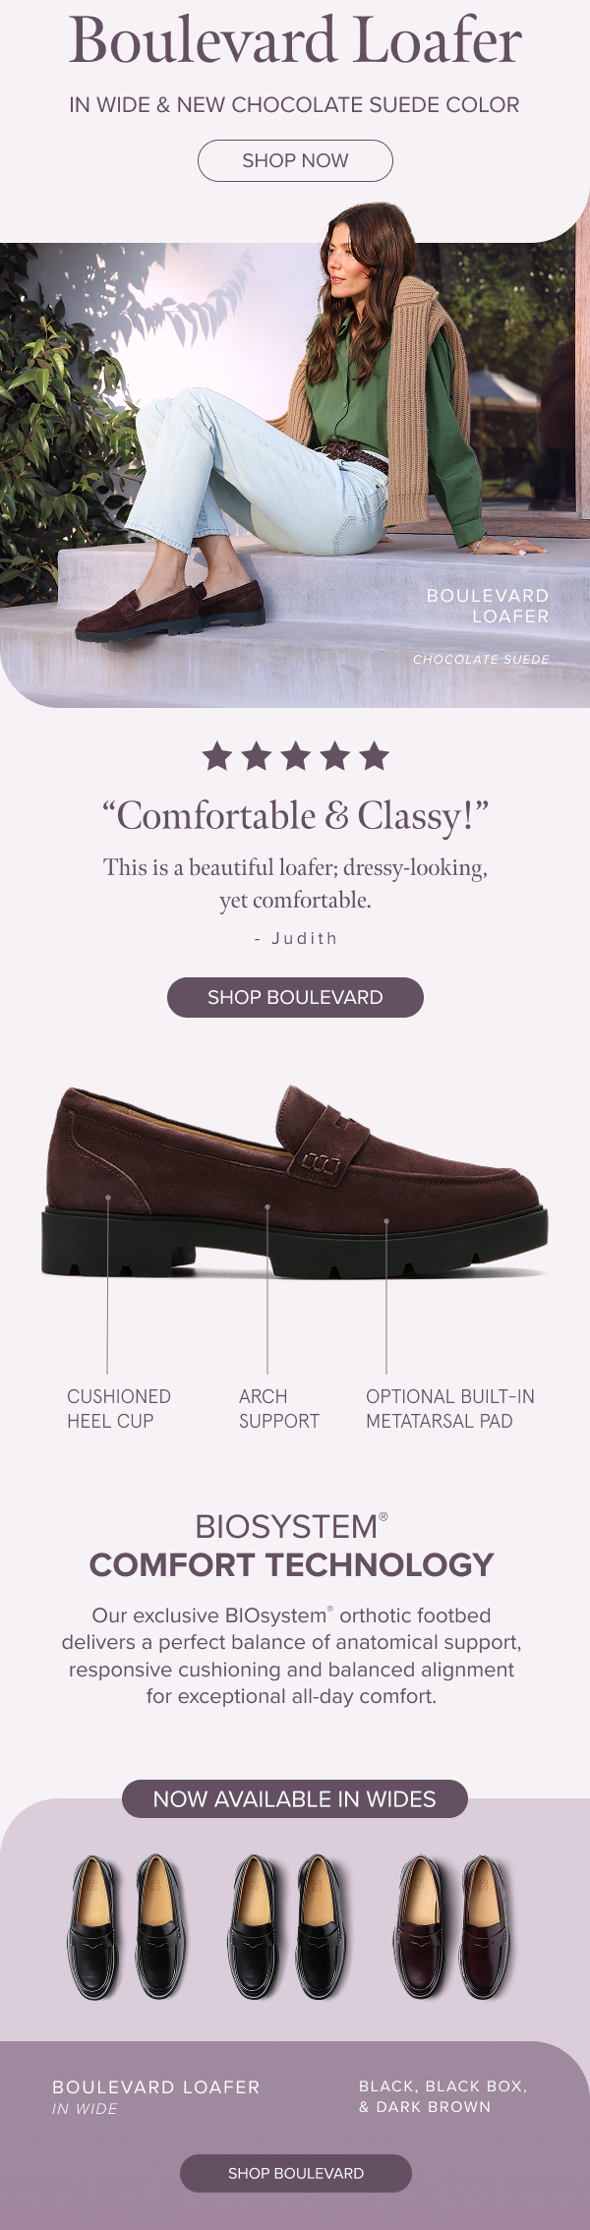Click the first star in the rating

click(215, 756)
